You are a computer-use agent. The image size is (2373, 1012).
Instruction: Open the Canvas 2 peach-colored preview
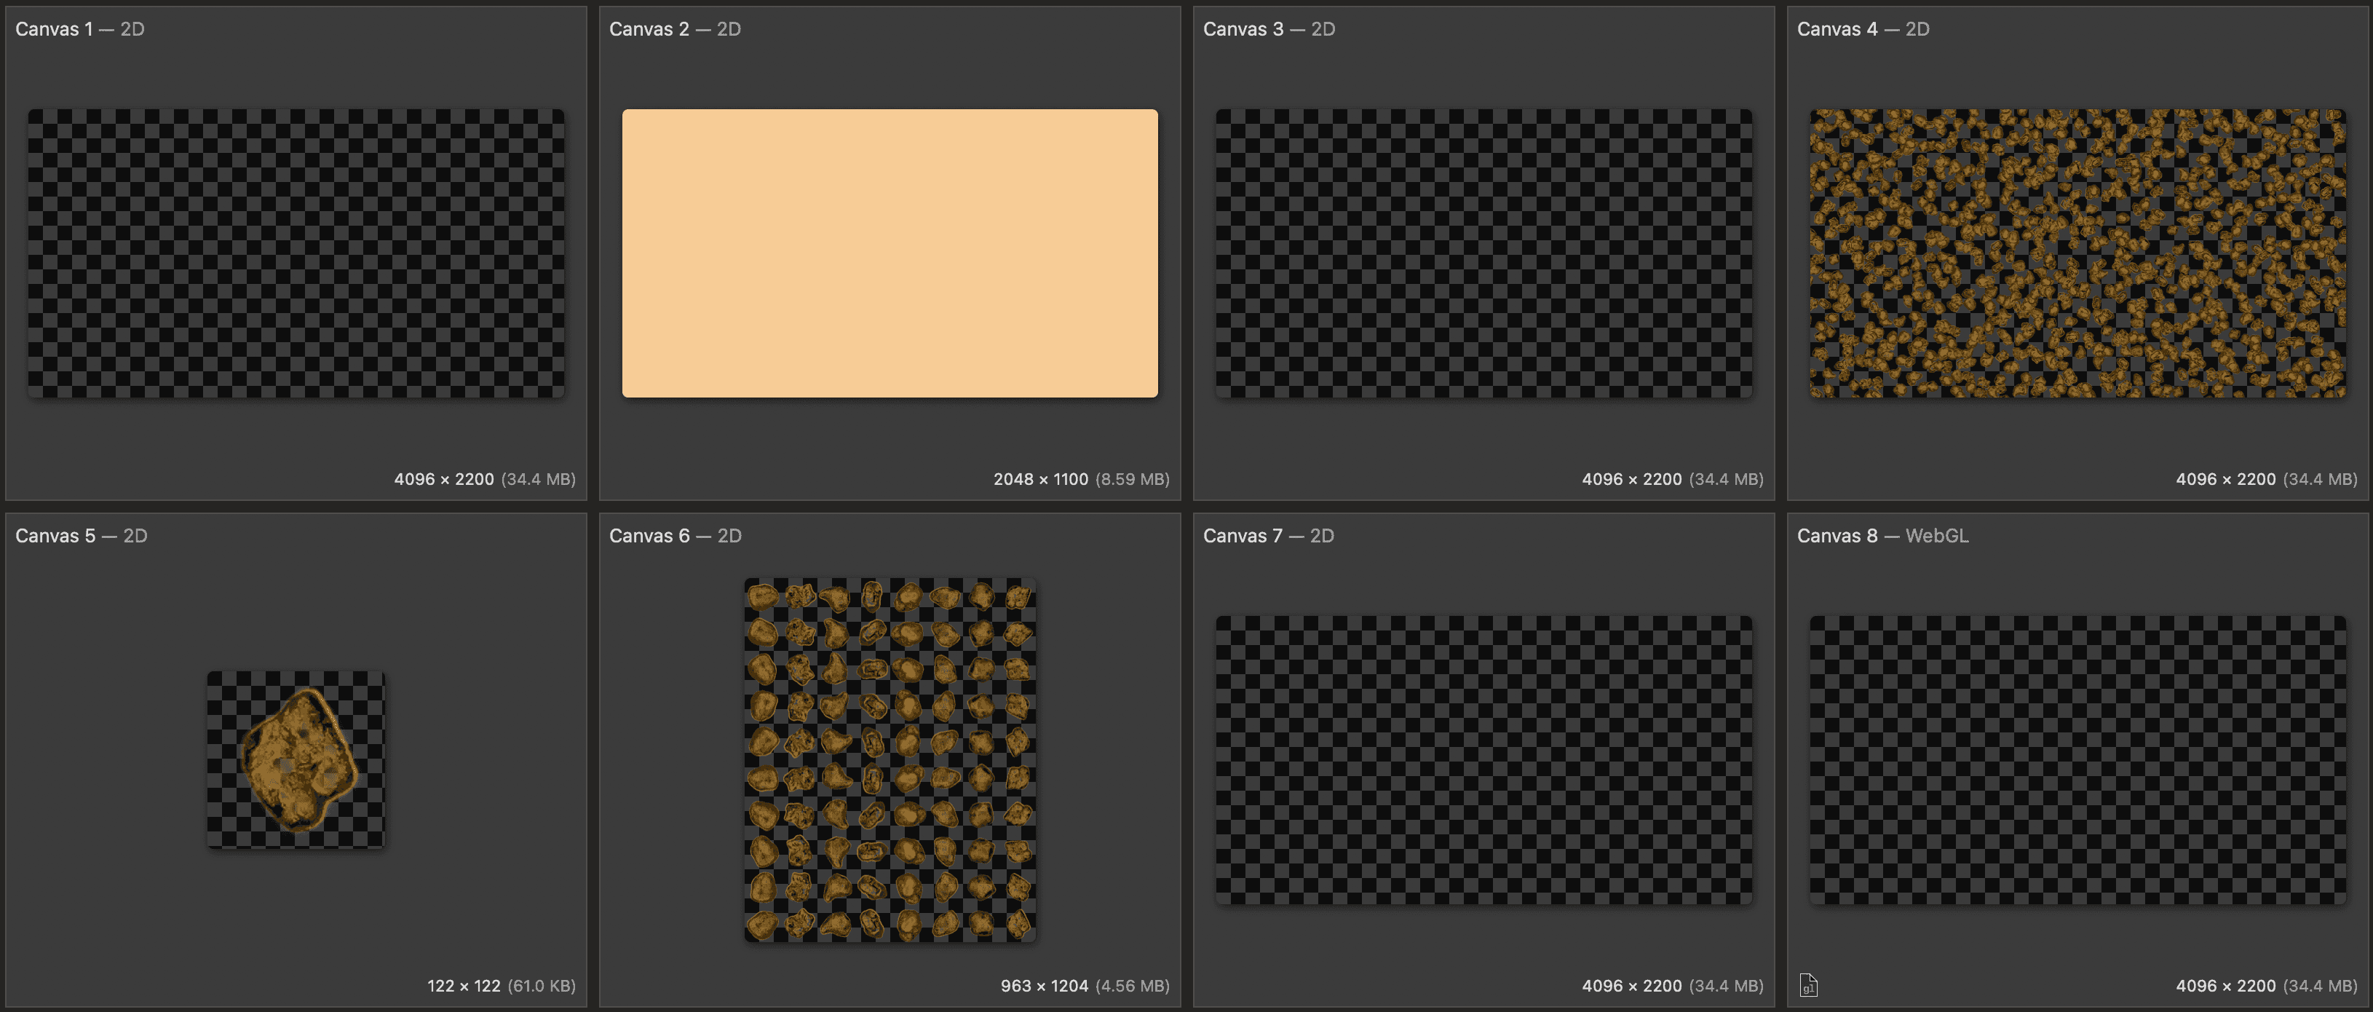tap(890, 253)
